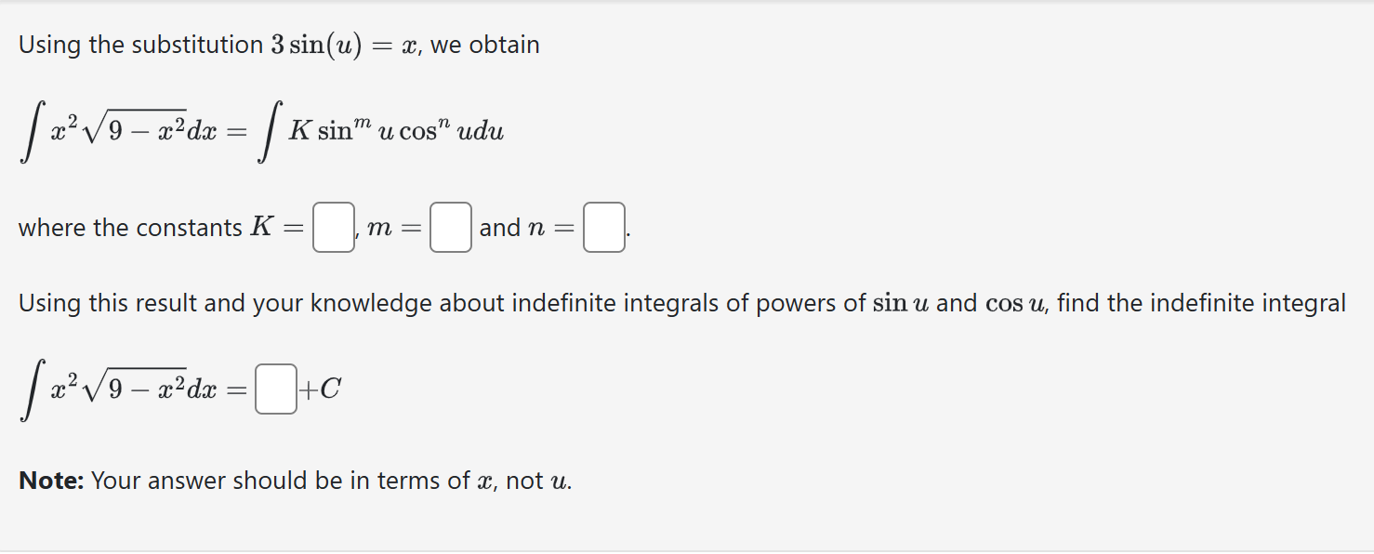Click the input box for constant n
Screen dimensions: 1374x554
pos(602,228)
